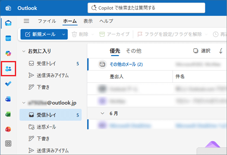This screenshot has height=155, width=227.
Task: Click the アーカイブ button label
Action: pyautogui.click(x=118, y=34)
